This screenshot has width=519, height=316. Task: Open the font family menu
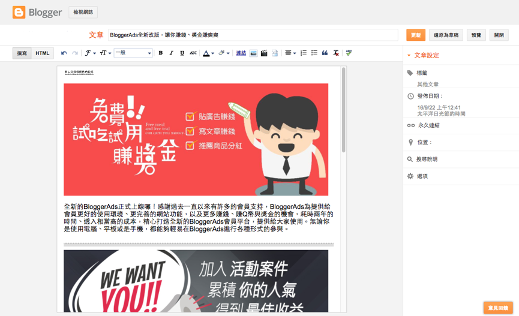click(90, 53)
